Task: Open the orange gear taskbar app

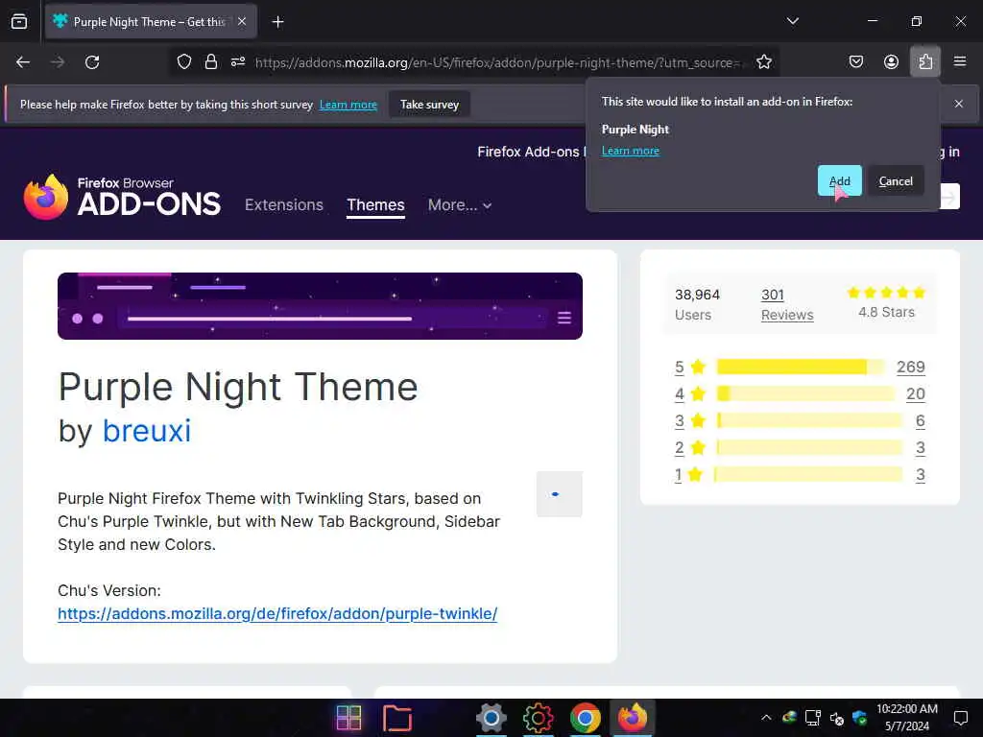Action: pos(538,718)
